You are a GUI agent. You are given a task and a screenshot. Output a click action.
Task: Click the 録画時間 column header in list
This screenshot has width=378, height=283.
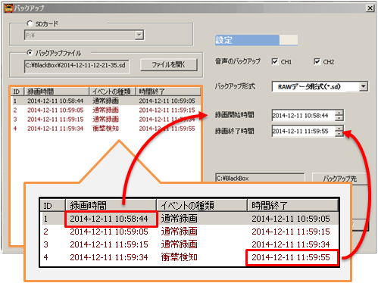tap(57, 92)
